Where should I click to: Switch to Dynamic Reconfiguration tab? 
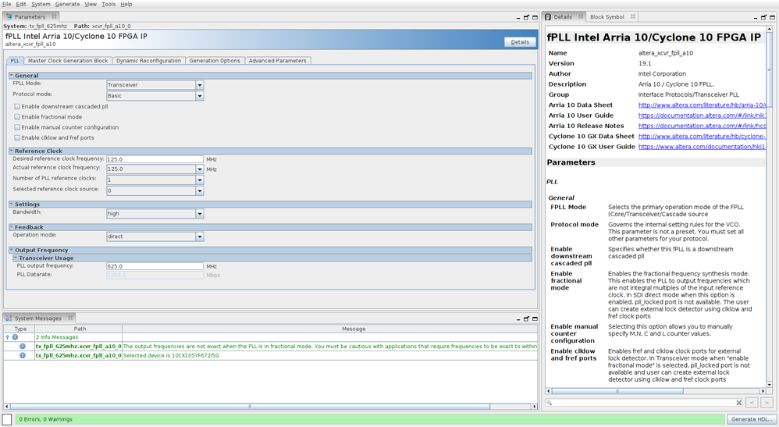(148, 61)
